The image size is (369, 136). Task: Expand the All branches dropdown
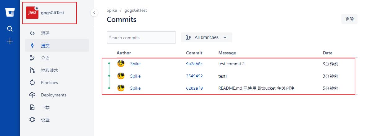point(207,37)
